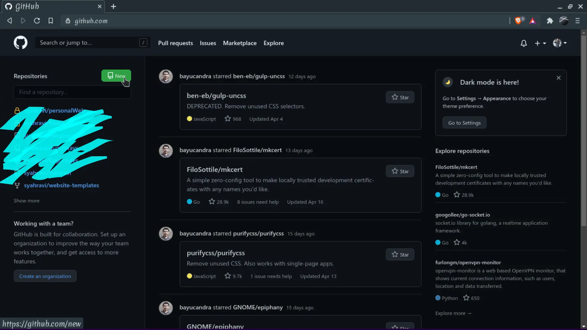Viewport: 587px width, 330px height.
Task: Bookmark this page icon
Action: click(51, 21)
